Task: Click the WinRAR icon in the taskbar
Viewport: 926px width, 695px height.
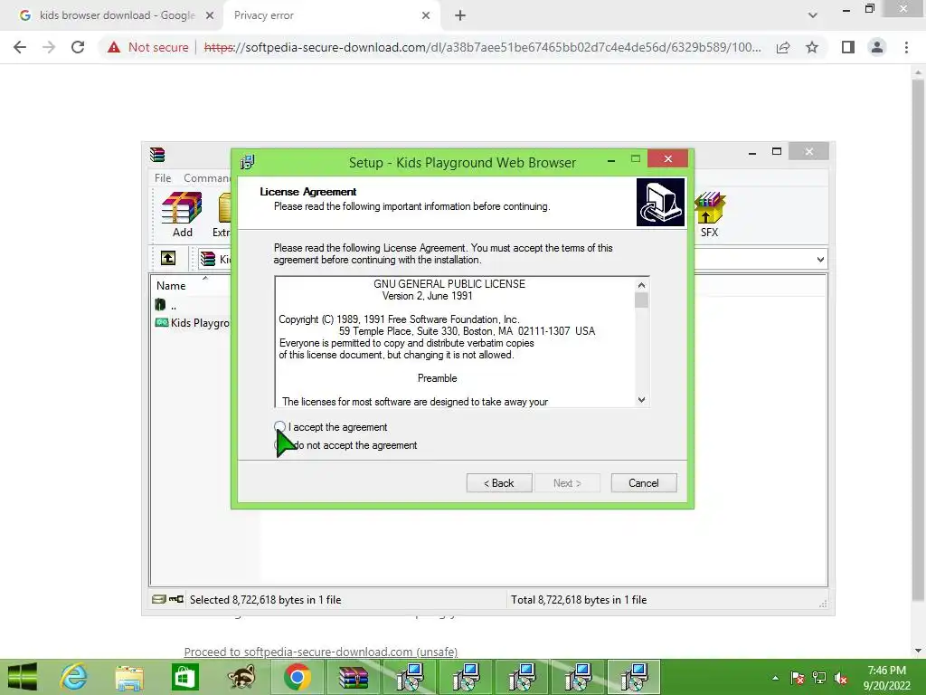Action: (354, 677)
